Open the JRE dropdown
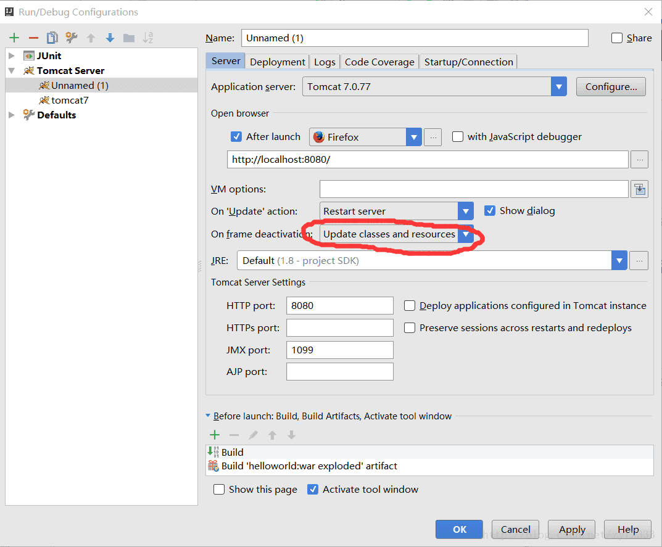662x547 pixels. [619, 261]
